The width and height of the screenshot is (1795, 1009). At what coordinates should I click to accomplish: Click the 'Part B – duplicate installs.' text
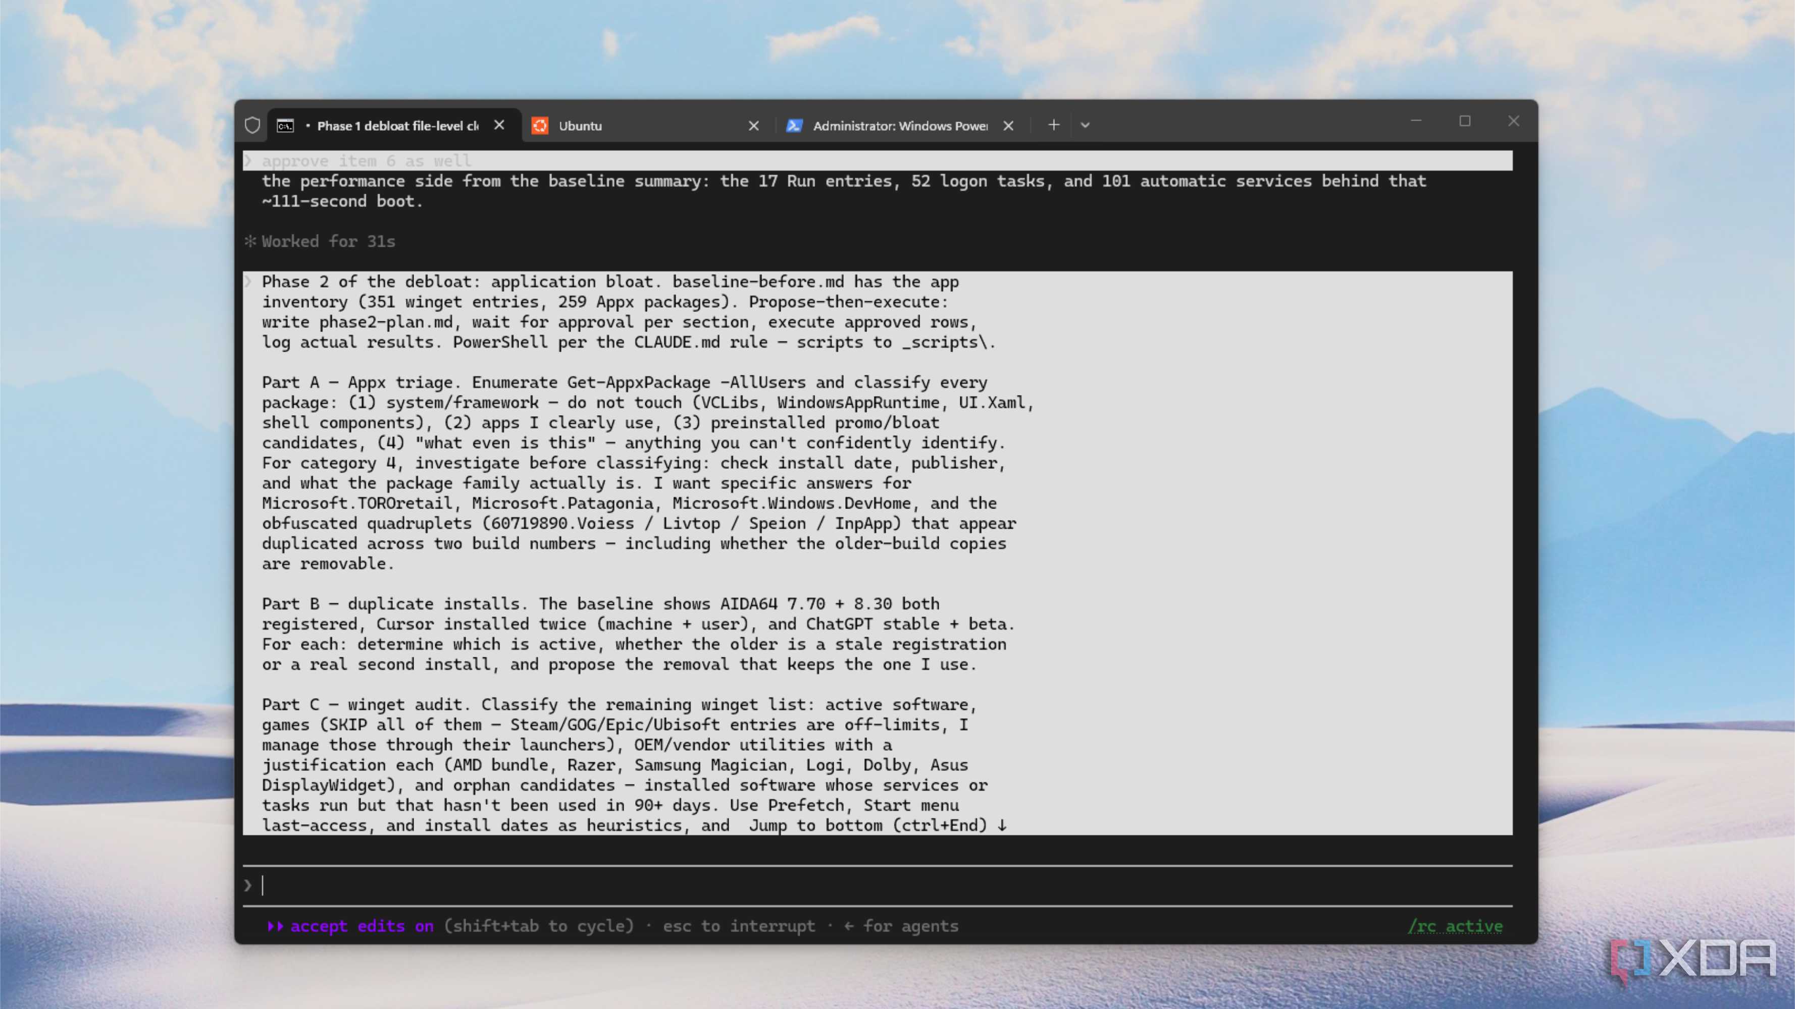tap(396, 604)
